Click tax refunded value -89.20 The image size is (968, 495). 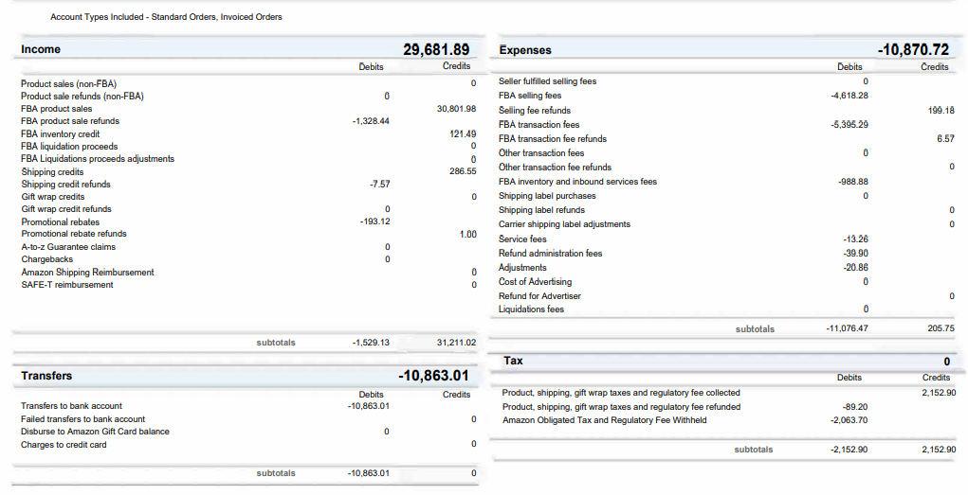855,407
